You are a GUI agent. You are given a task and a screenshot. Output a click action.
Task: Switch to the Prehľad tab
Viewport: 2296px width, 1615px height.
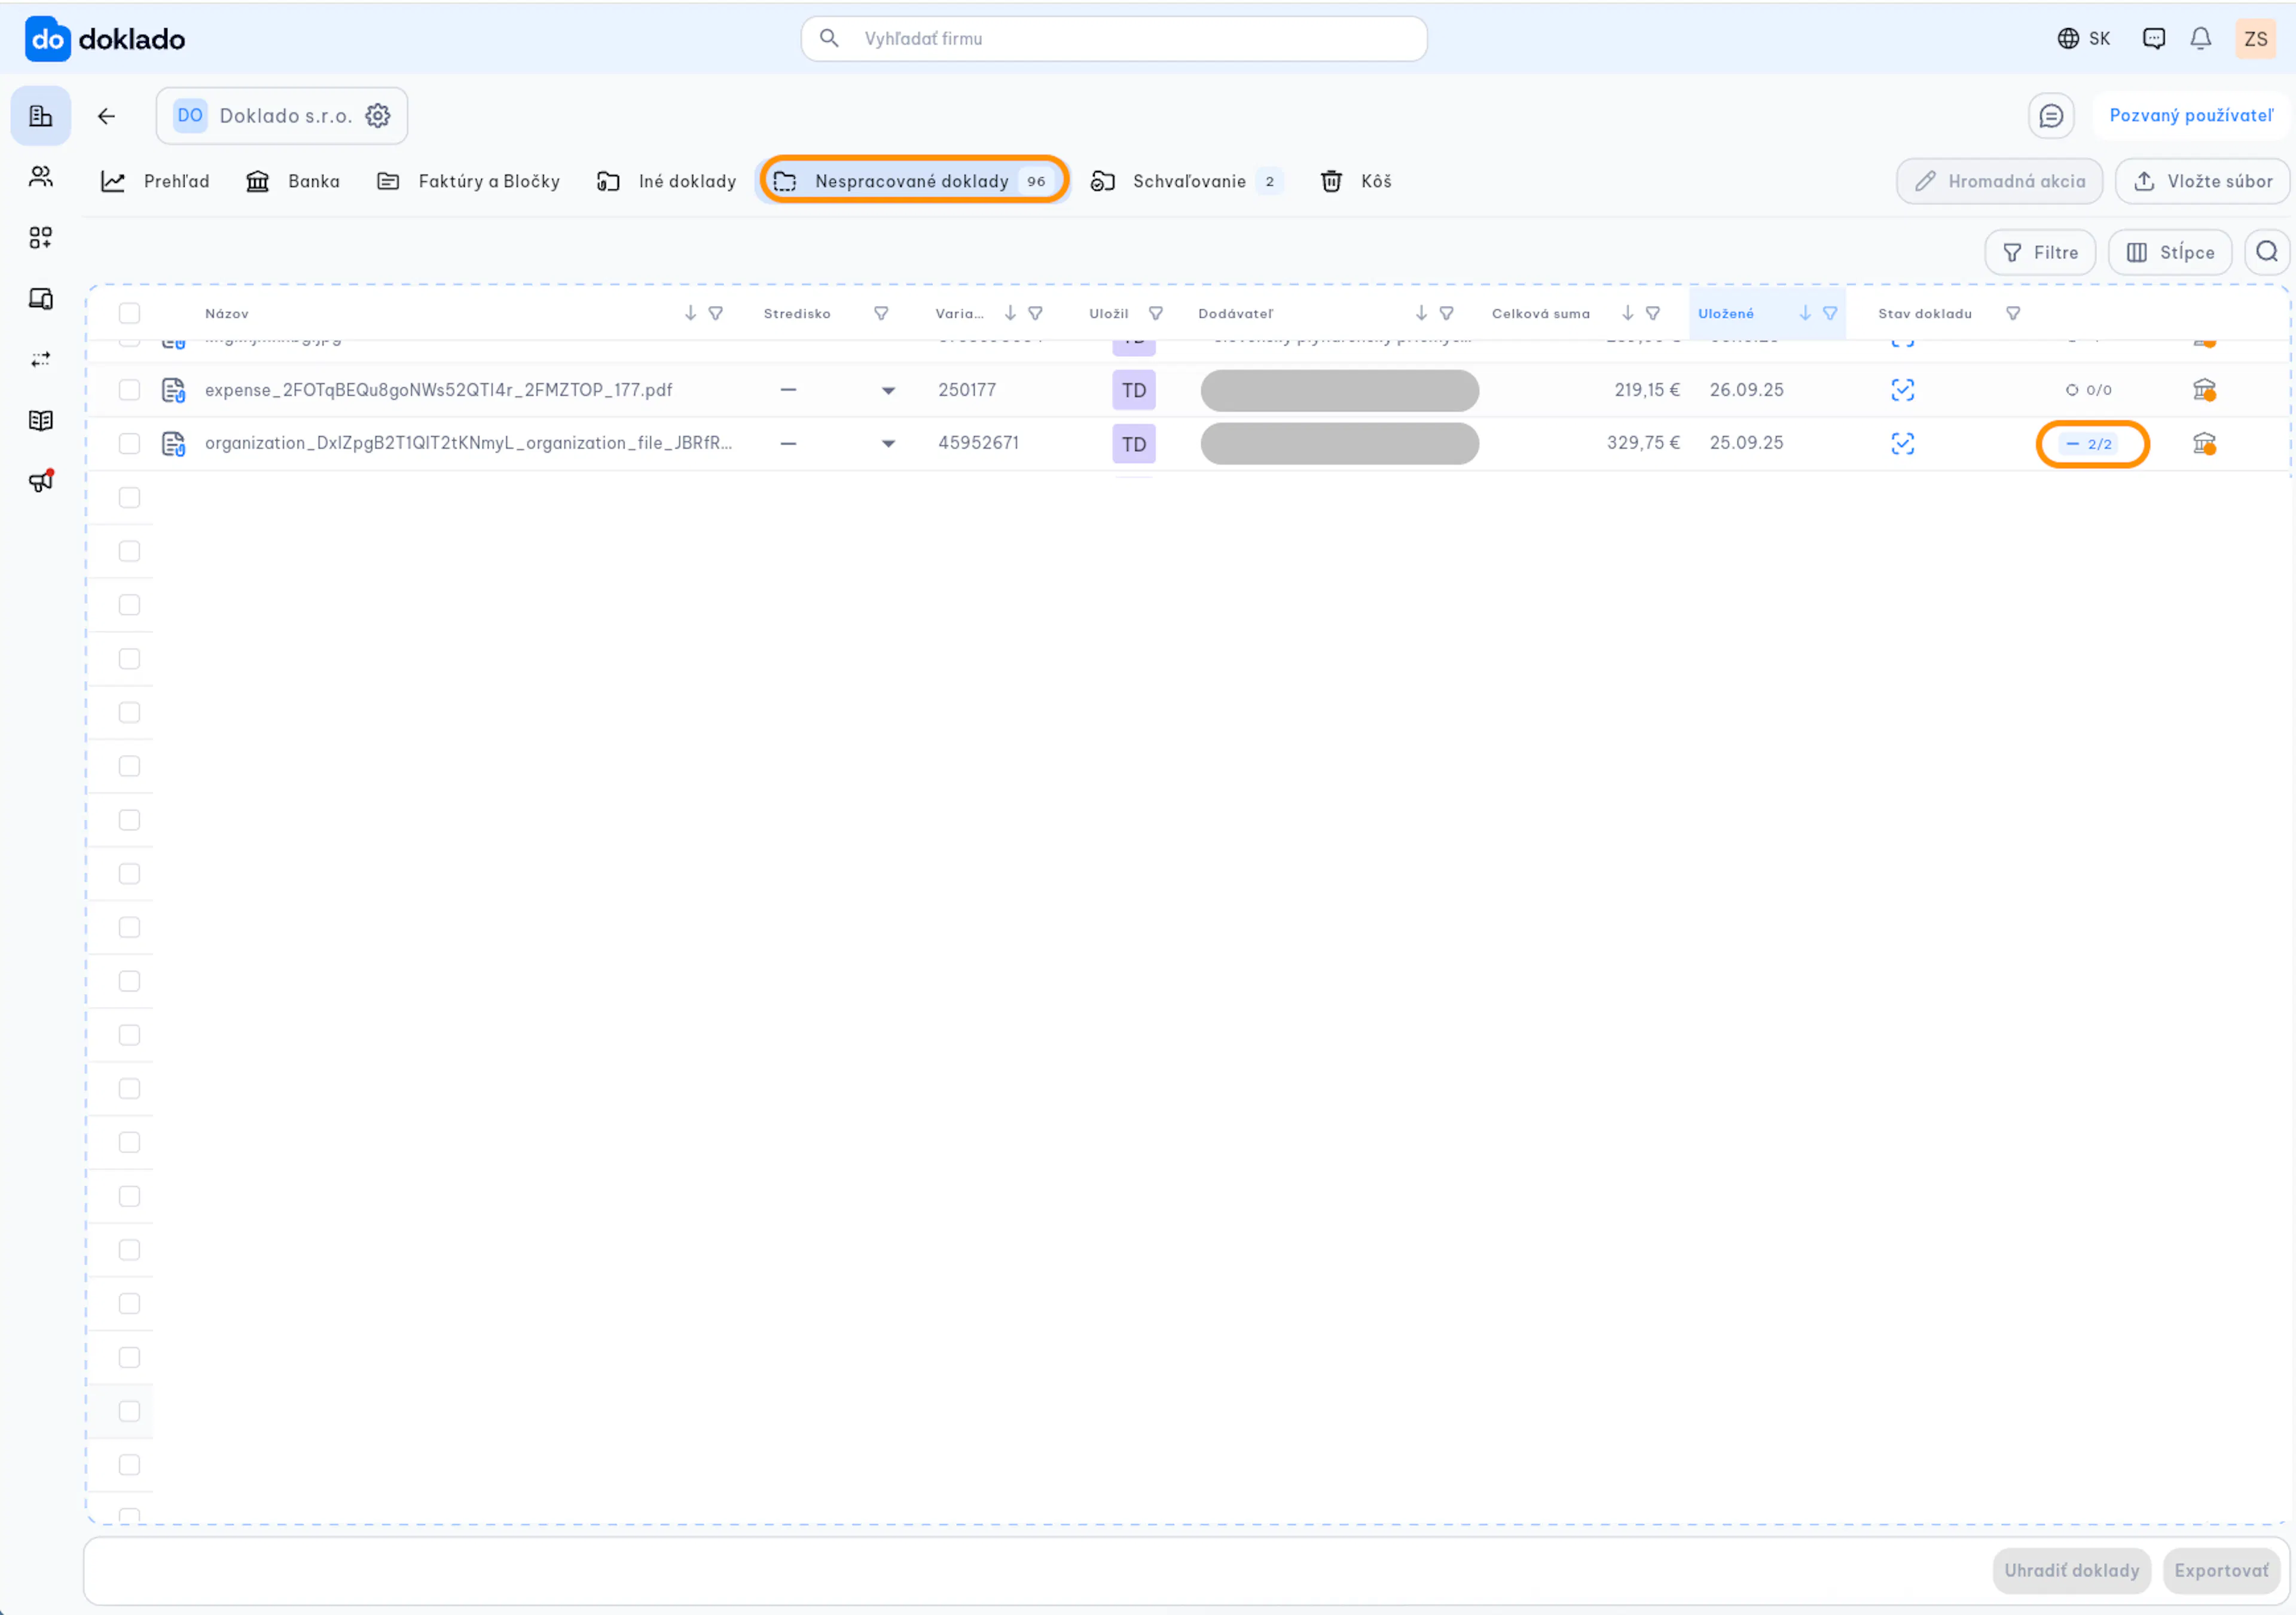155,181
